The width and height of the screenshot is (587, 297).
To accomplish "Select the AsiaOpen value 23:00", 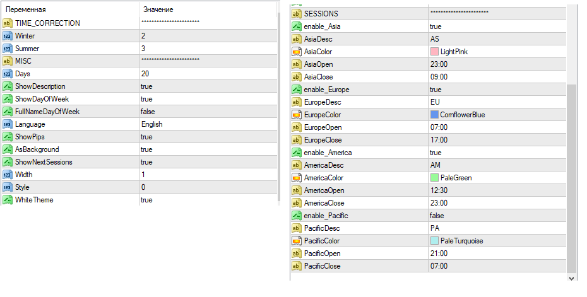I will 439,64.
